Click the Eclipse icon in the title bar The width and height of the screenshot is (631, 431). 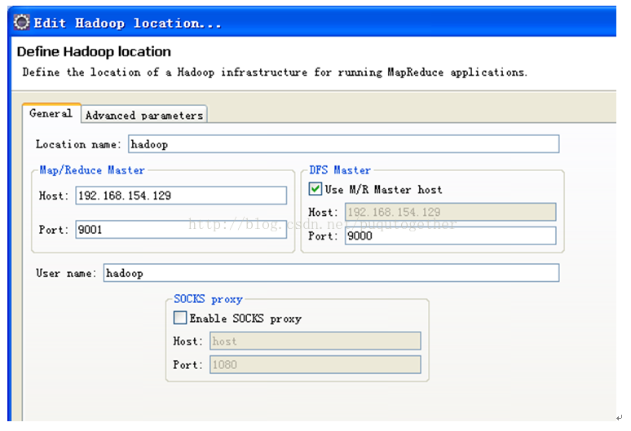(22, 22)
